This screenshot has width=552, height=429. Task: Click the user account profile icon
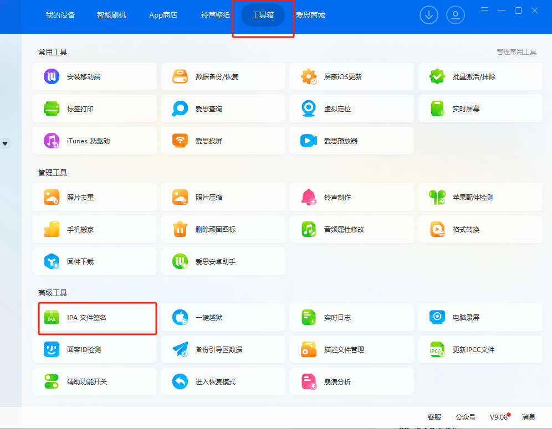pyautogui.click(x=456, y=15)
